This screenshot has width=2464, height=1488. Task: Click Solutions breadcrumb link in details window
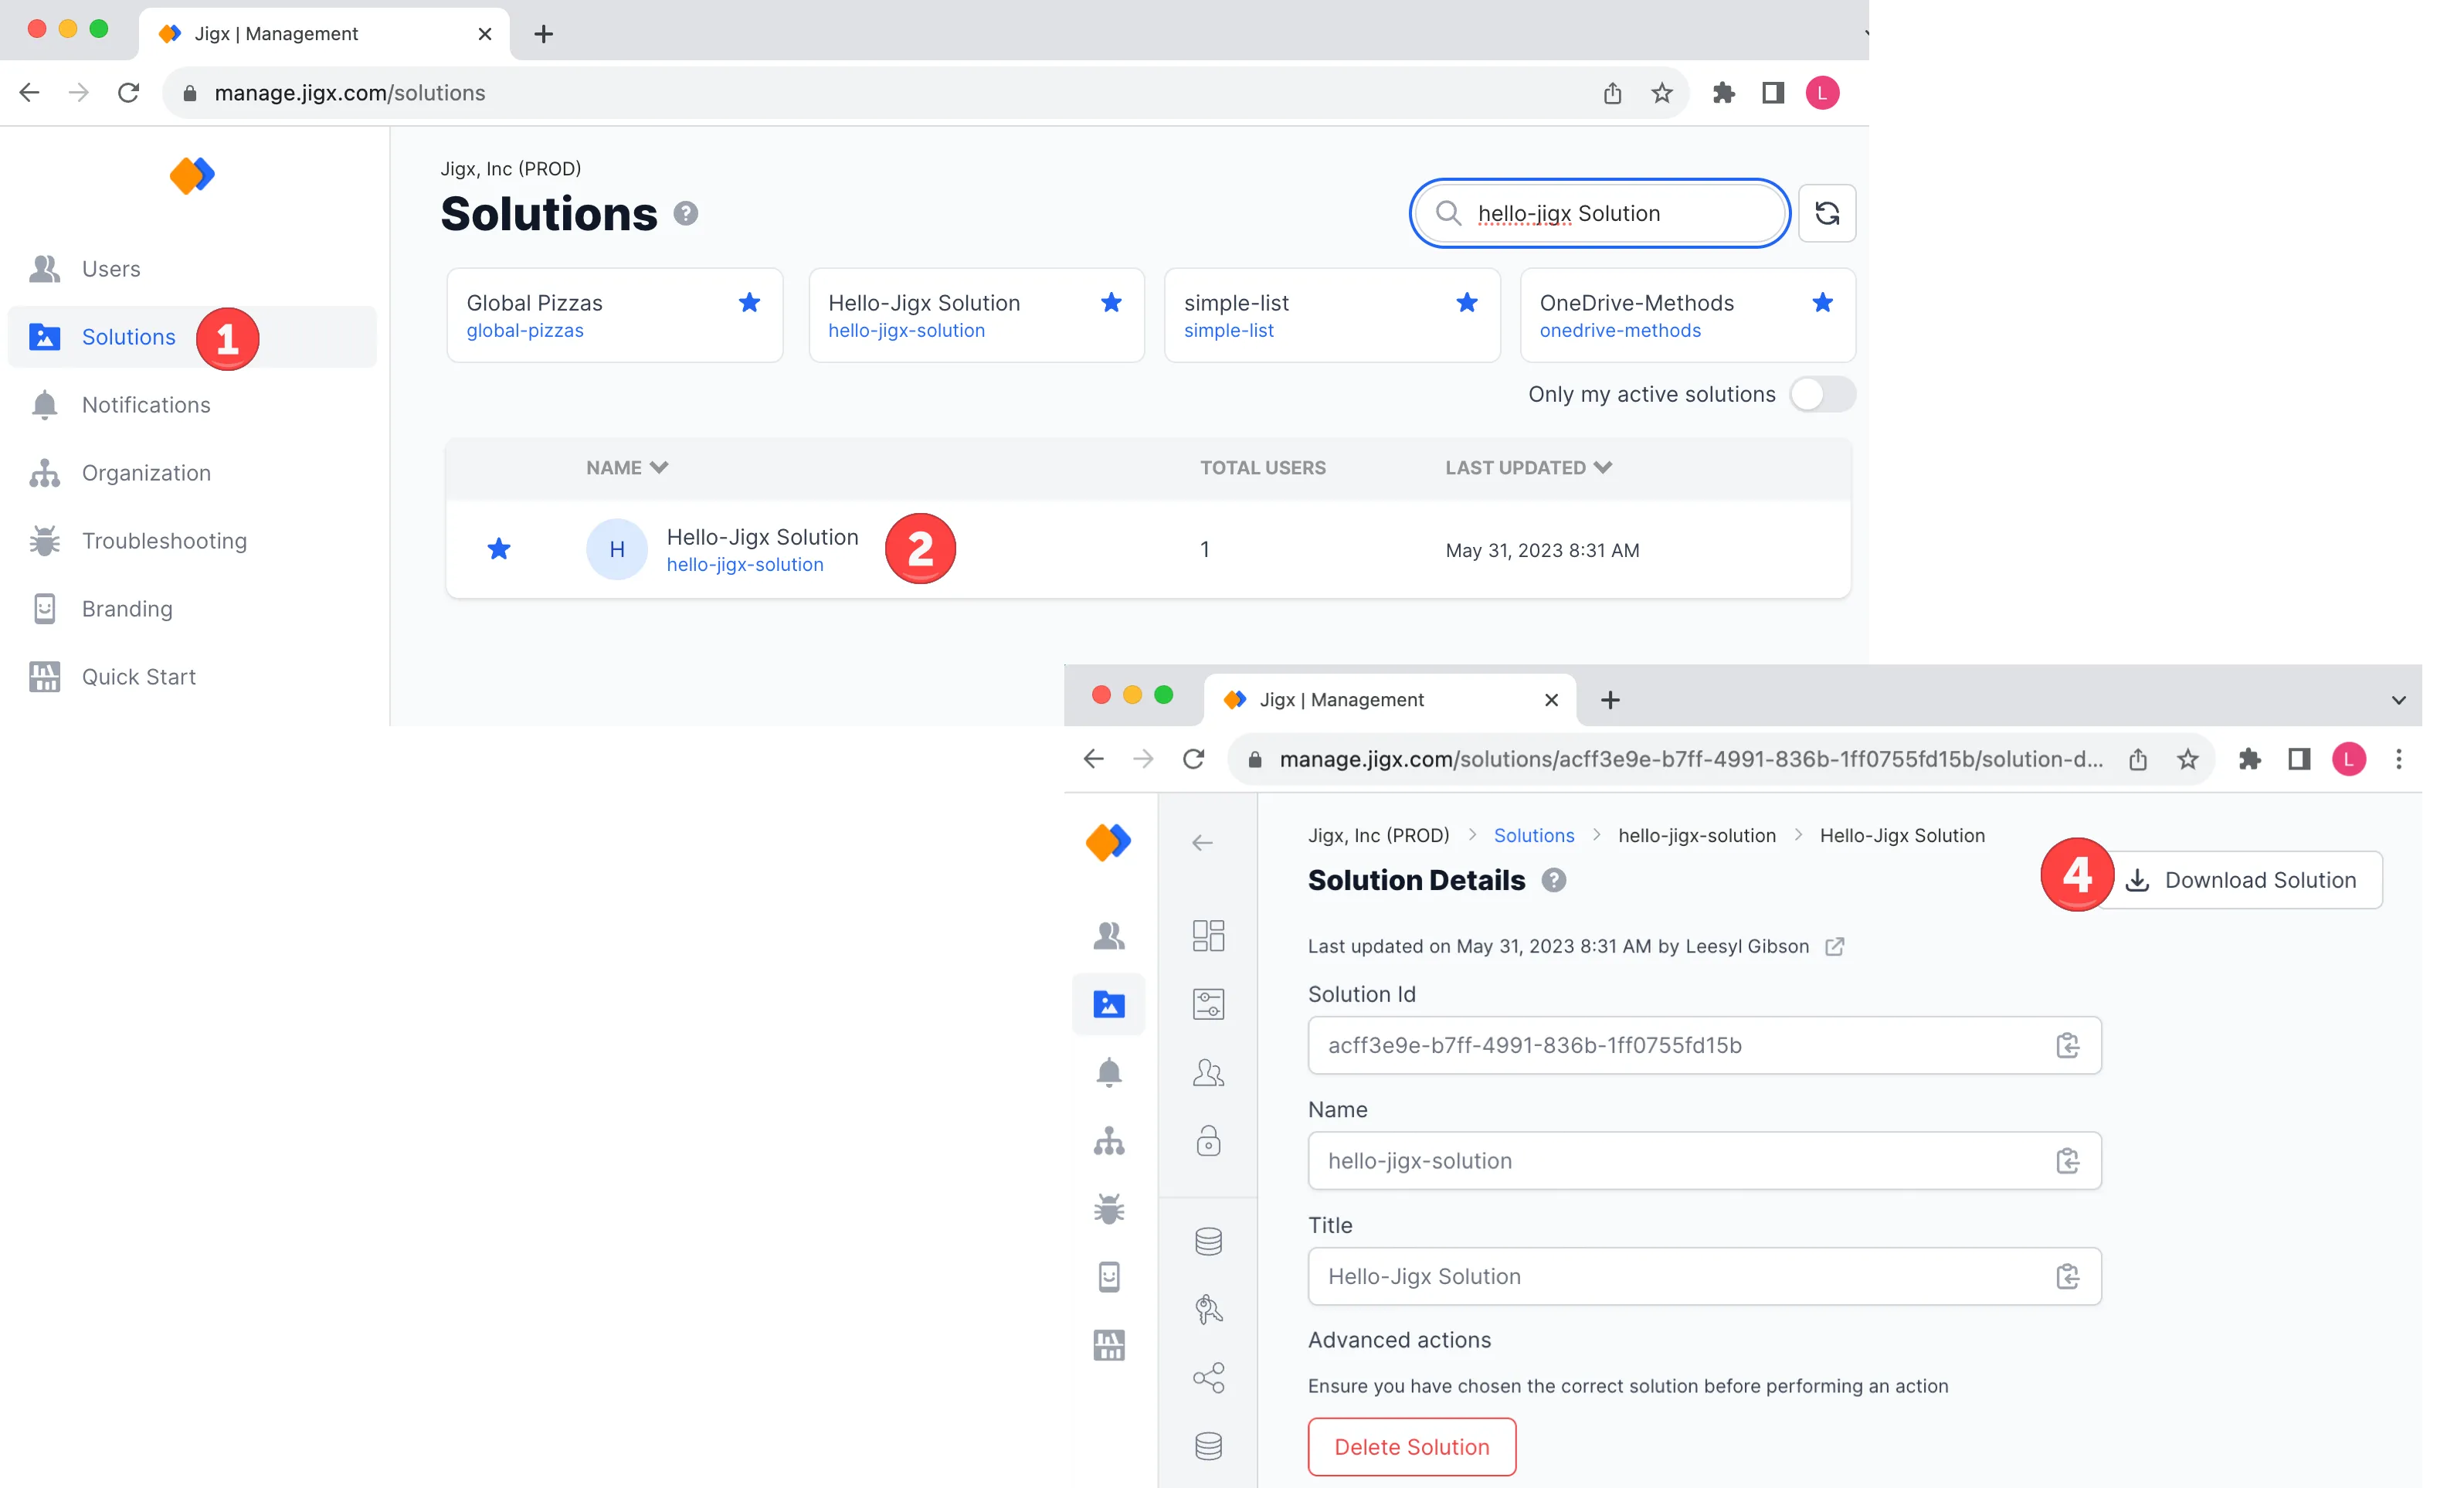[x=1534, y=835]
